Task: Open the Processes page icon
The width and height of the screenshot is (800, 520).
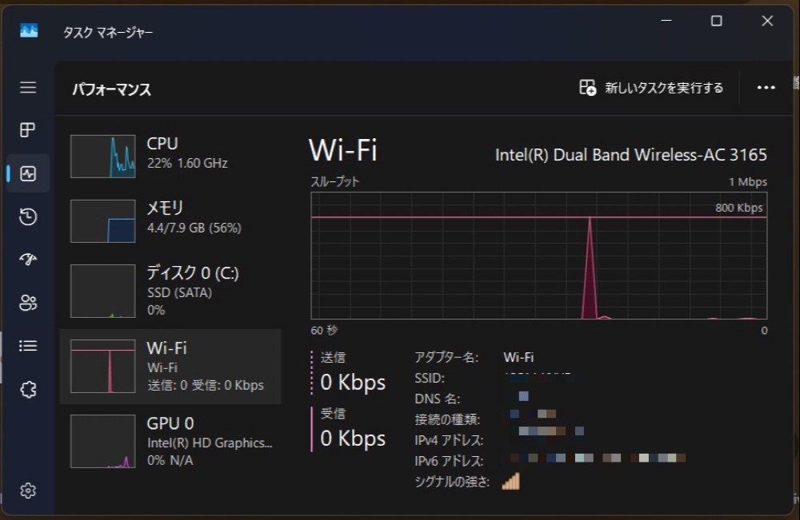Action: pyautogui.click(x=28, y=130)
